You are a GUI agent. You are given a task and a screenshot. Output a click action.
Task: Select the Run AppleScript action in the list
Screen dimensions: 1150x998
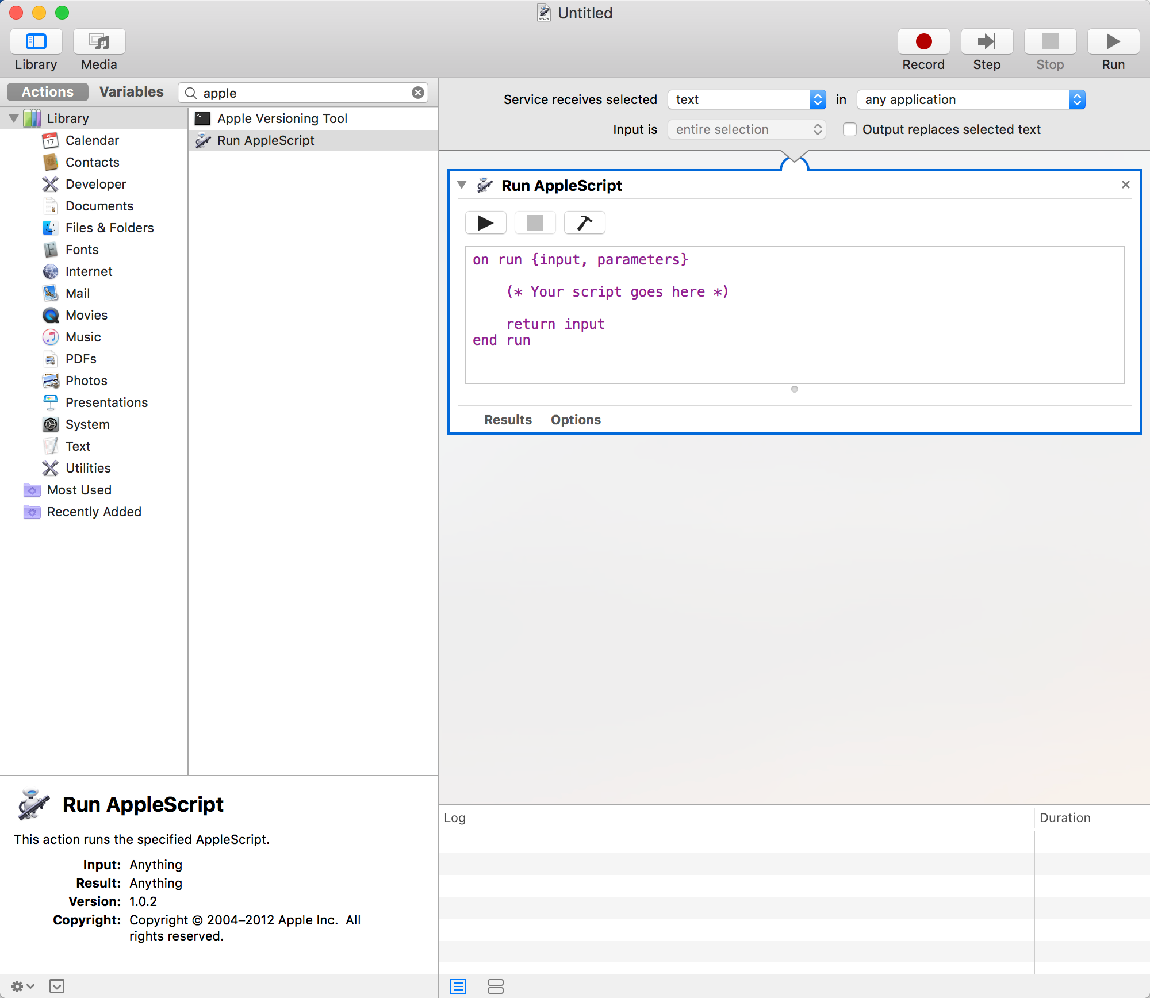313,140
